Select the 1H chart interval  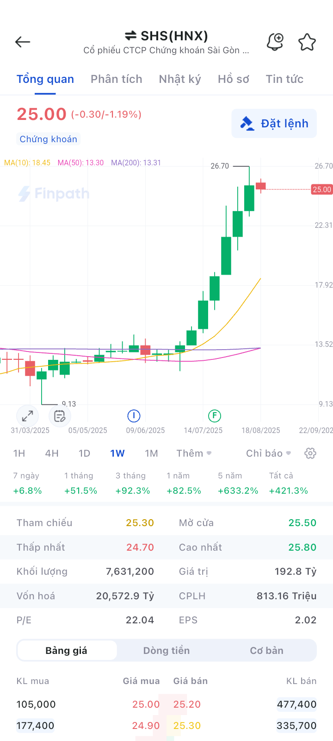coord(19,453)
